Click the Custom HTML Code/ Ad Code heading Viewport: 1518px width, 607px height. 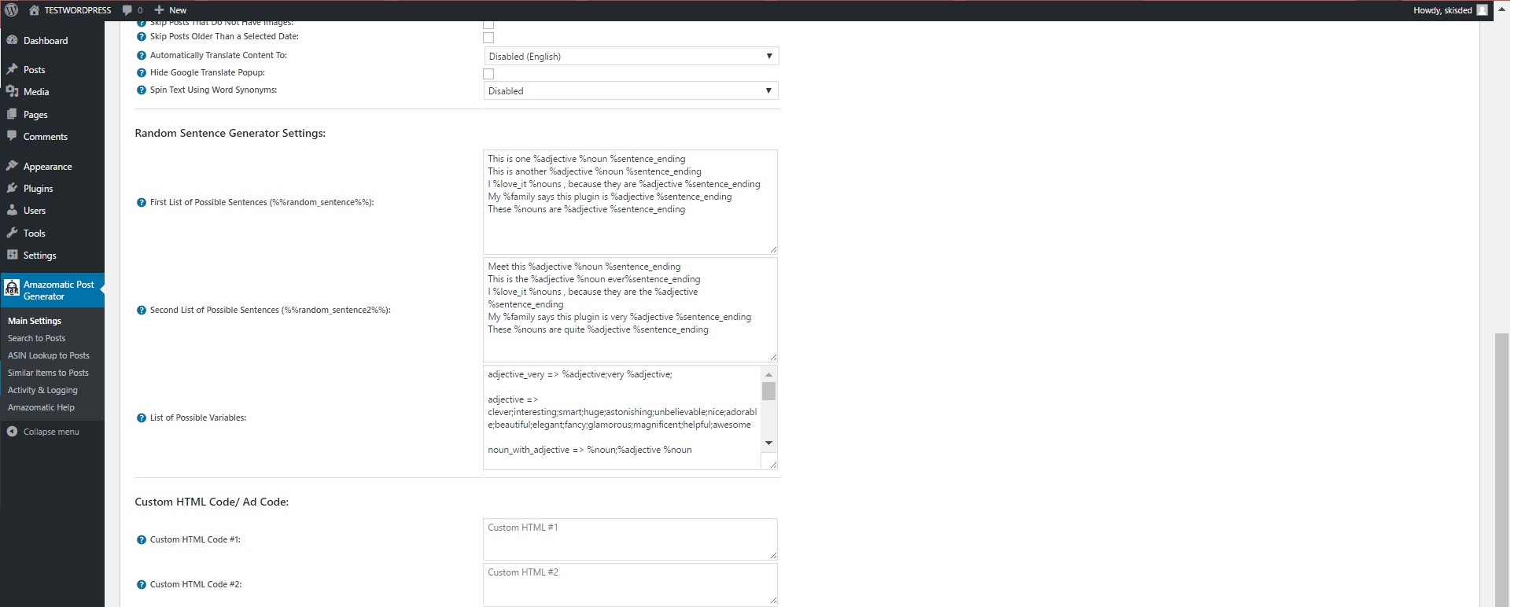212,502
